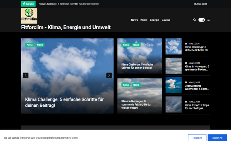Screen dimensions: 231x144
Task: Open the Klima menu item
Action: (x=144, y=20)
